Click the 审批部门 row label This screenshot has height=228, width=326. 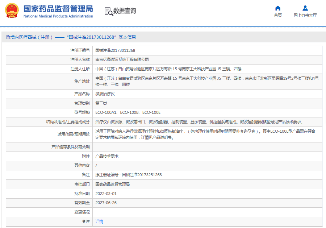pyautogui.click(x=82, y=184)
